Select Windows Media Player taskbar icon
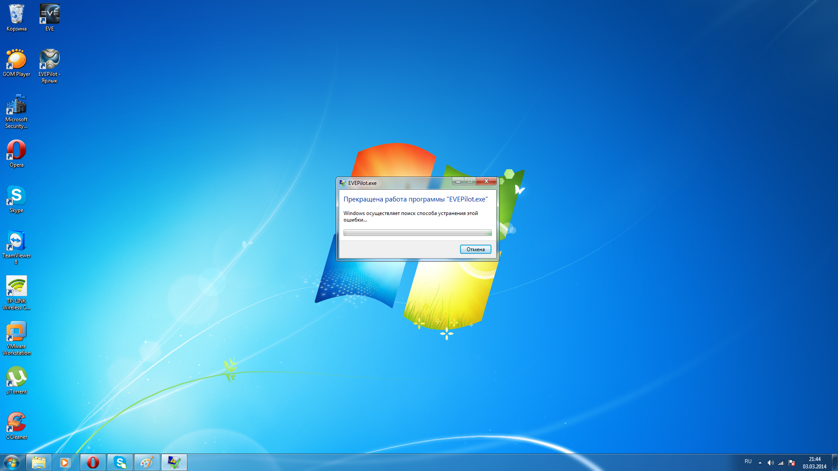 click(x=65, y=462)
